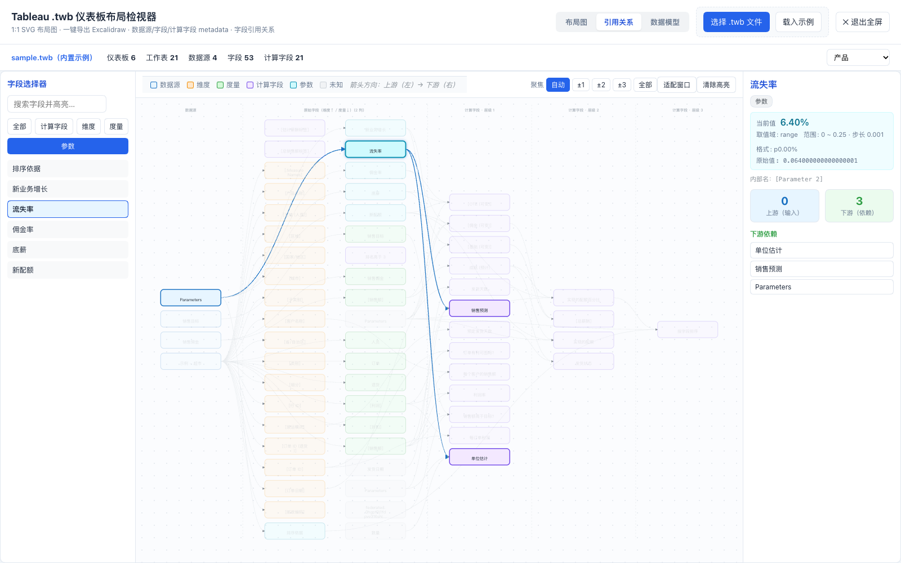This screenshot has width=901, height=563.
Task: Switch to the 数据模型 tab
Action: pos(664,22)
